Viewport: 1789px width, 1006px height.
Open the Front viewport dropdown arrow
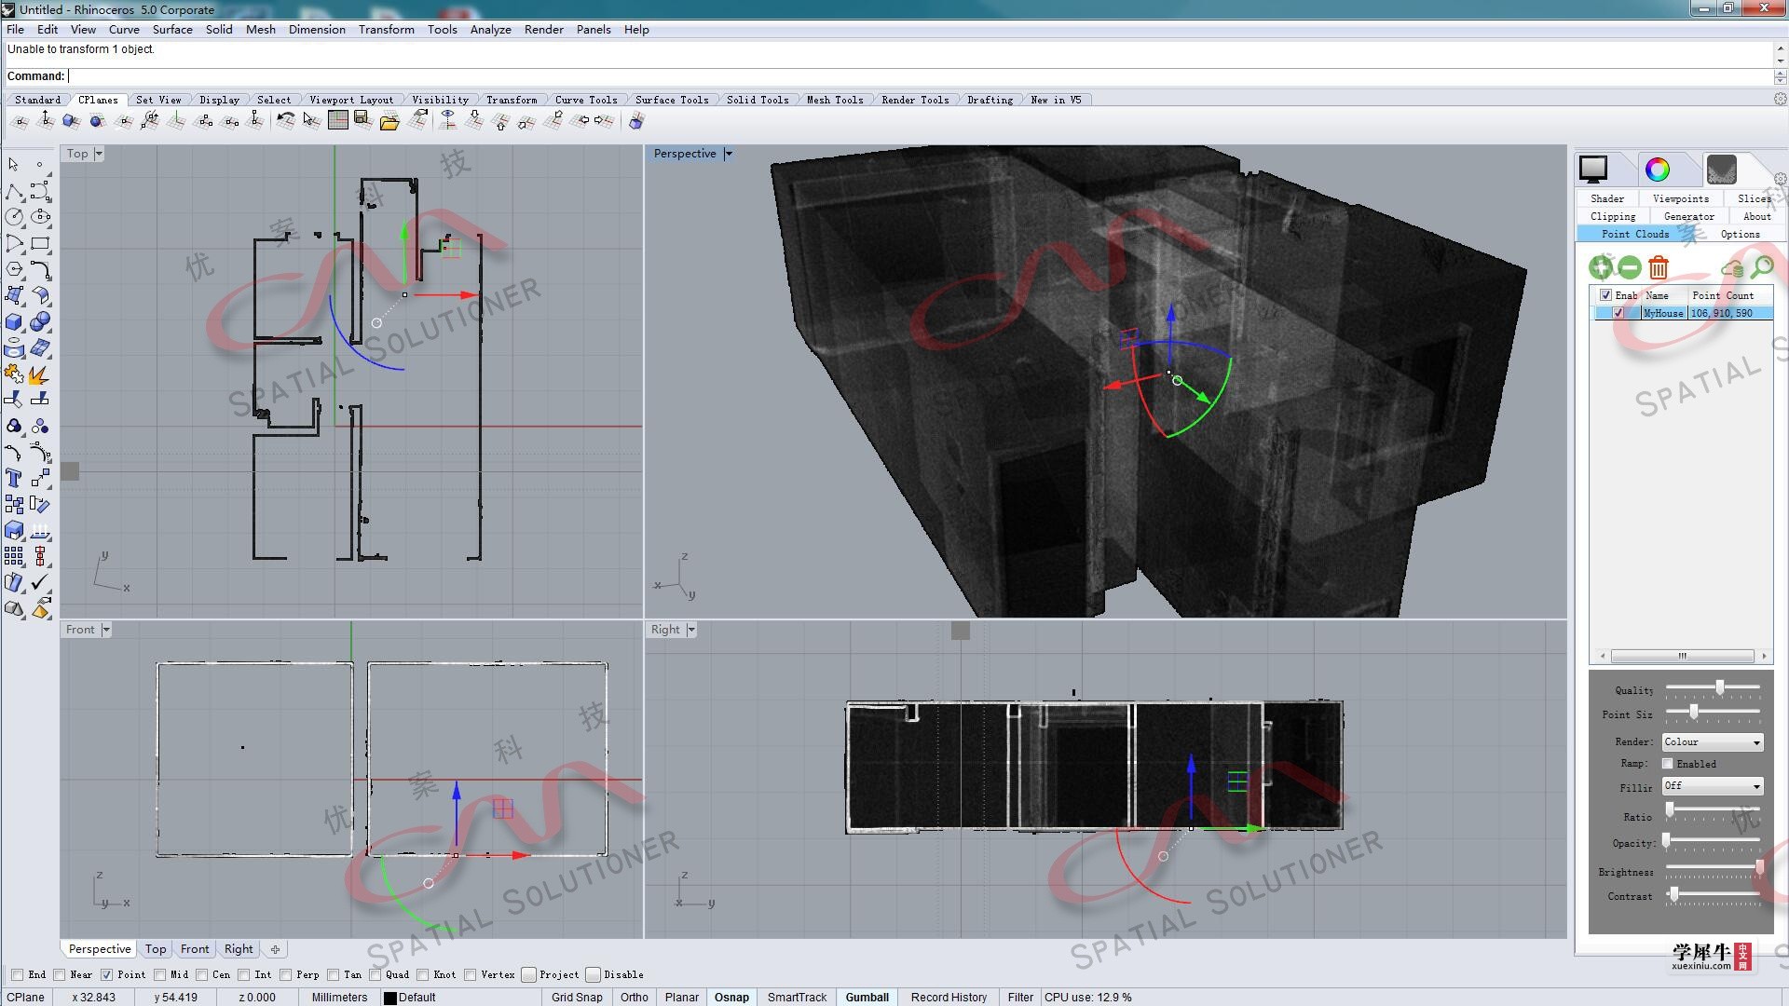pos(106,630)
